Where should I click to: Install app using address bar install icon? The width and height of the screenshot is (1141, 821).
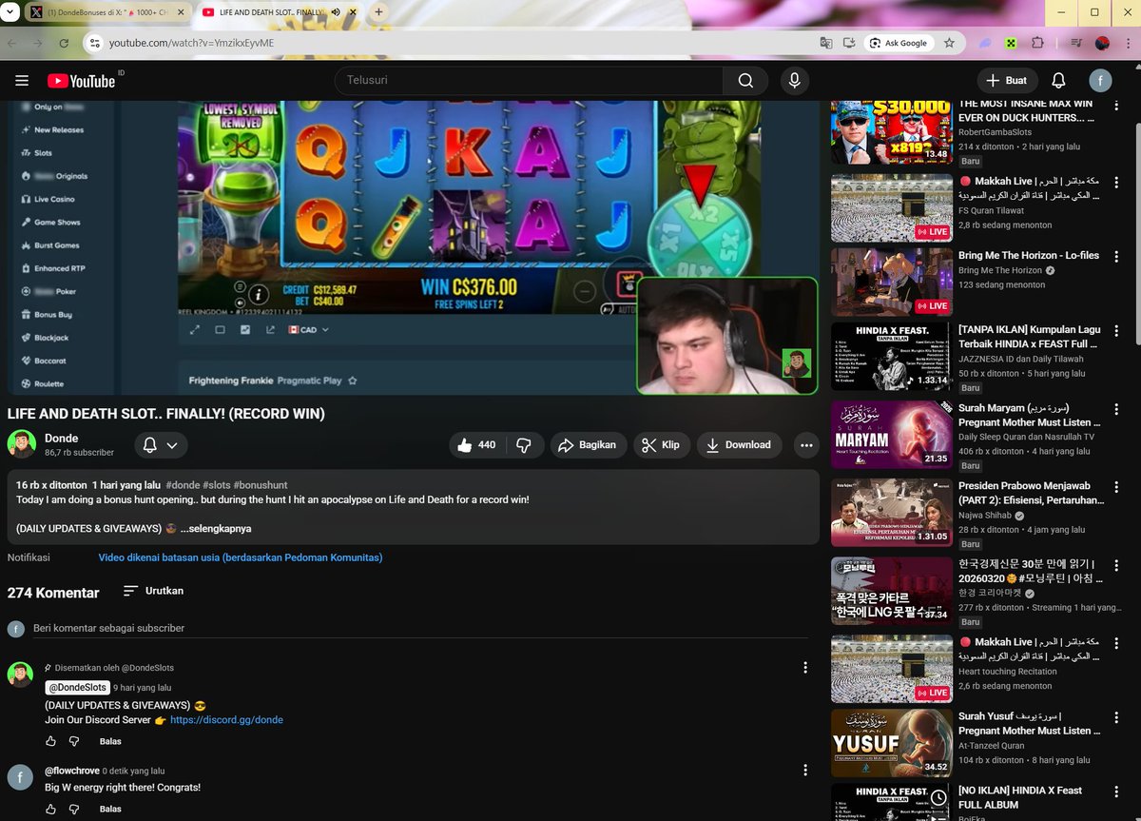[849, 43]
